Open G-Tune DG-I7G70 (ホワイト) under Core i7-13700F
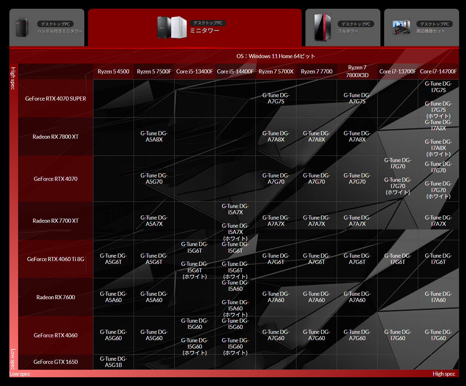Screen dimensions: 466x386 [x=398, y=186]
